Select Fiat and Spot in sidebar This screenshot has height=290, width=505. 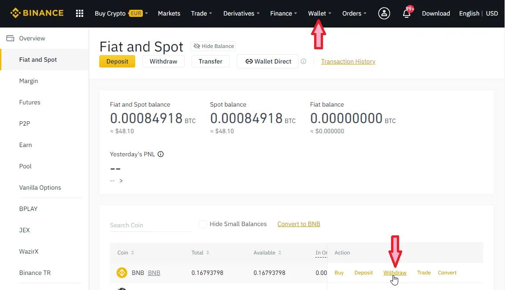click(x=44, y=60)
